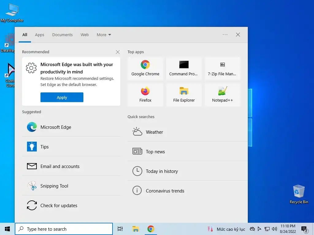Select Today in history quick search

coord(187,171)
